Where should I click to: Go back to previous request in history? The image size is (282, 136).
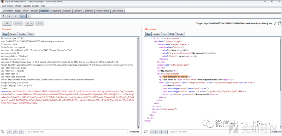[x=27, y=23]
